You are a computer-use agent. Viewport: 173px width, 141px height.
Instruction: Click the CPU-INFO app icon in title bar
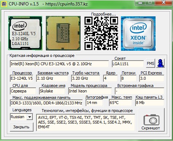point(4,4)
